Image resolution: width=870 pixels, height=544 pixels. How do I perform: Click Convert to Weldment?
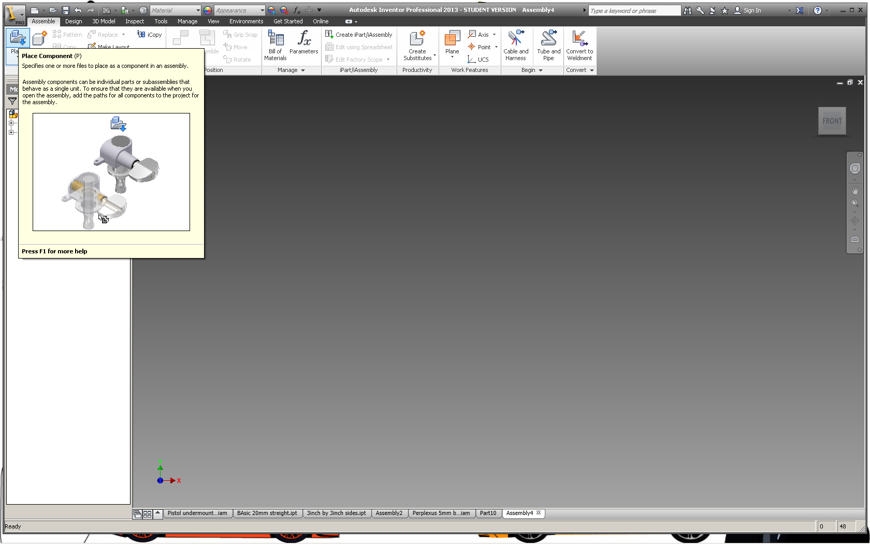click(579, 46)
